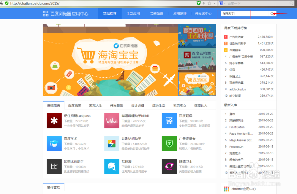Open the dark 团购比价助手 比 icon
297x194 pixels.
[54, 166]
